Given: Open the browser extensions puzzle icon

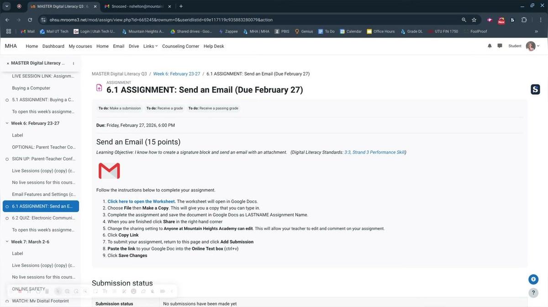Looking at the screenshot, I should [524, 20].
